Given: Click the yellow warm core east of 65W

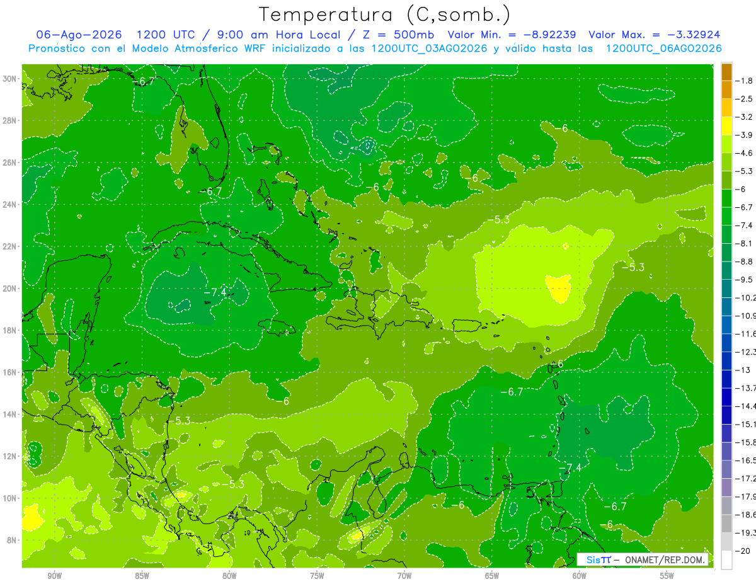Looking at the screenshot, I should coord(559,288).
